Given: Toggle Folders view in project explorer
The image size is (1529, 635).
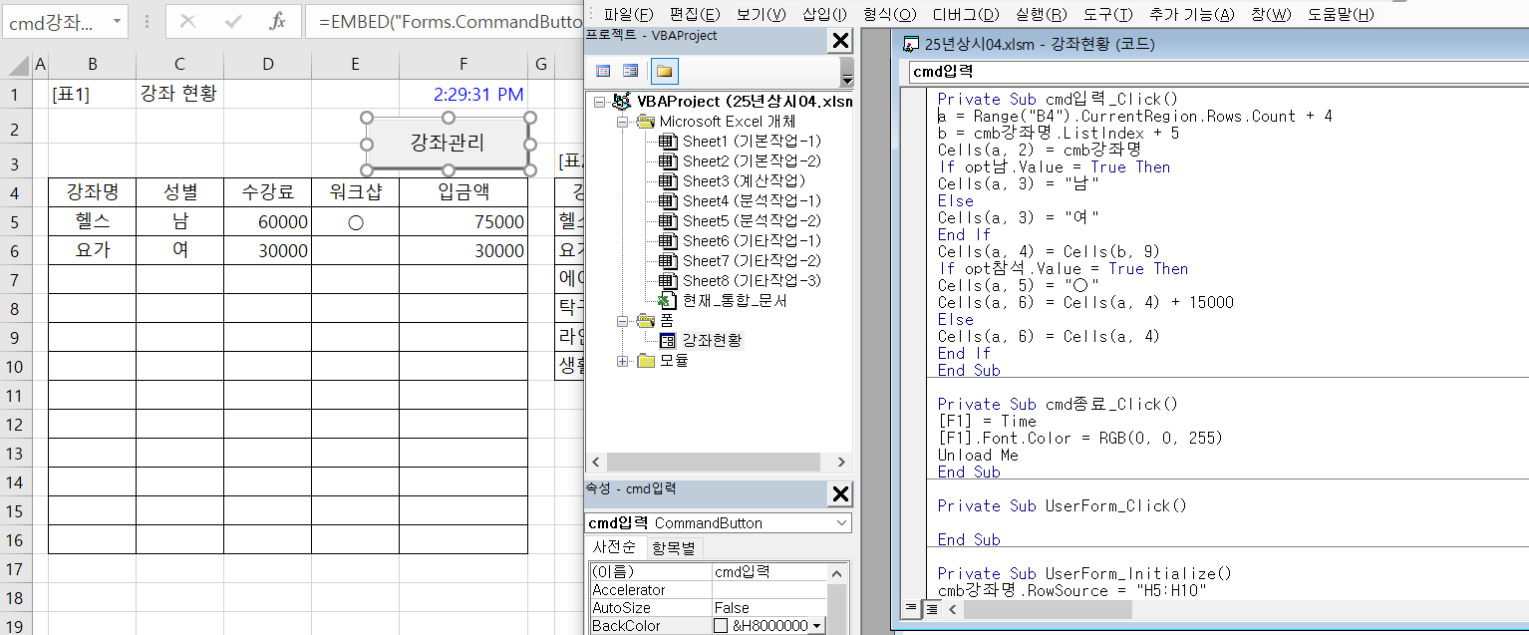Looking at the screenshot, I should 664,71.
